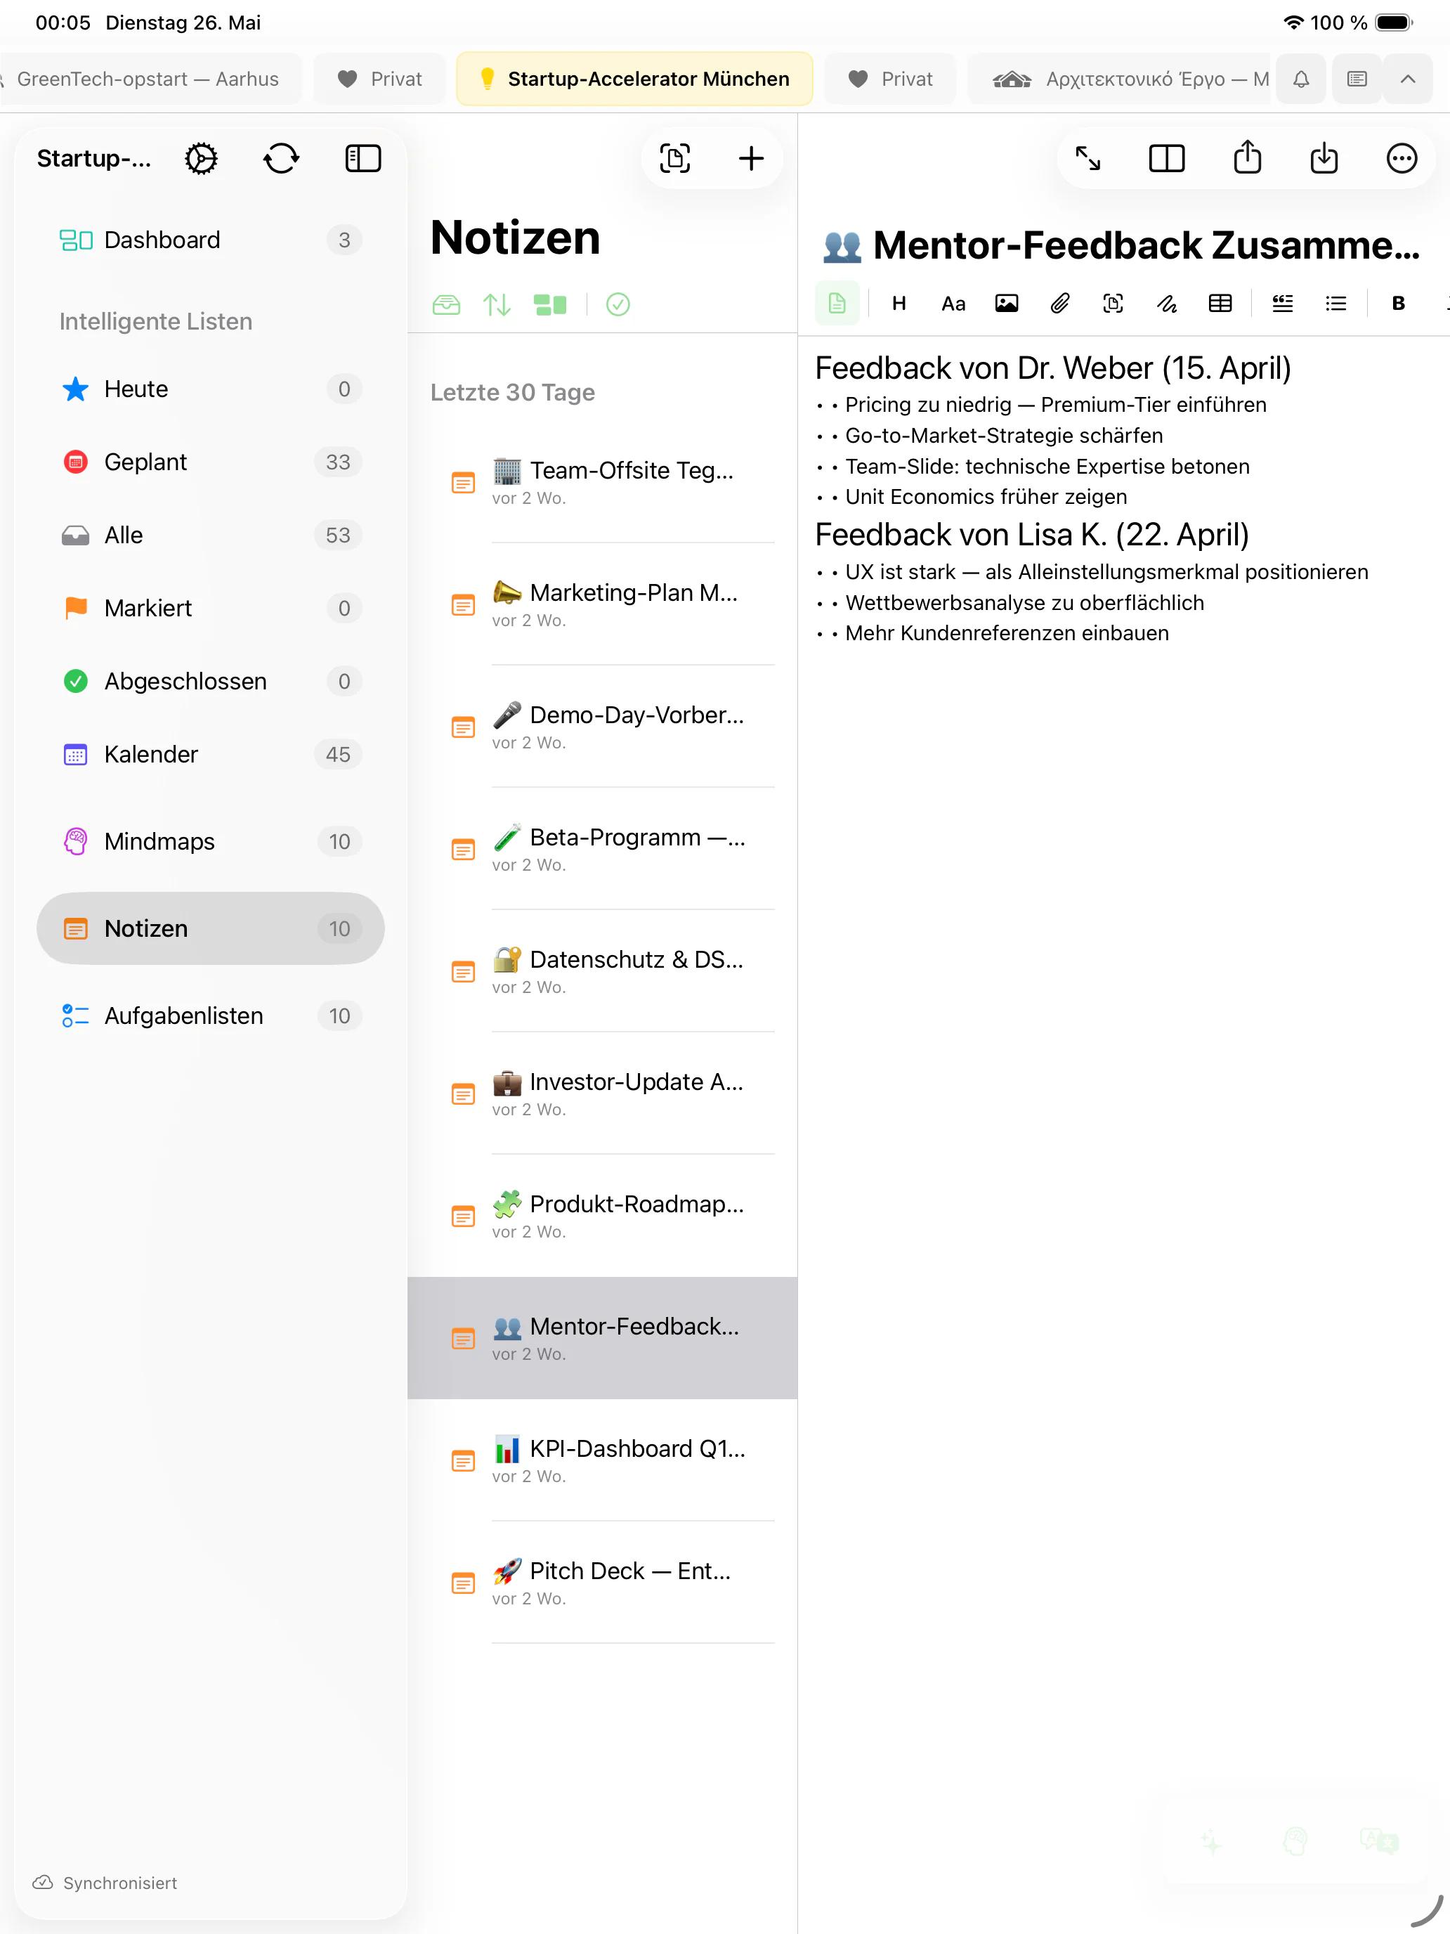Open Aufgabenlisten

point(211,1015)
